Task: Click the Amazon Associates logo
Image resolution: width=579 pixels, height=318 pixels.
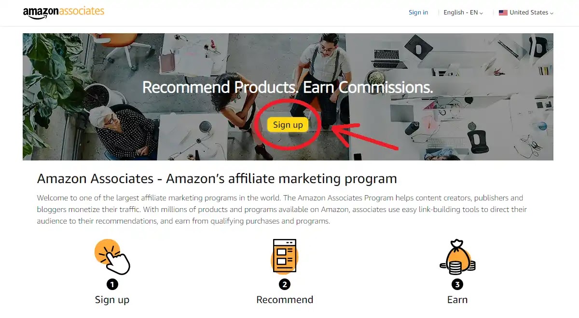Action: [63, 12]
